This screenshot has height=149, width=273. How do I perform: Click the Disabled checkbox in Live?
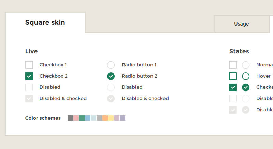click(29, 87)
